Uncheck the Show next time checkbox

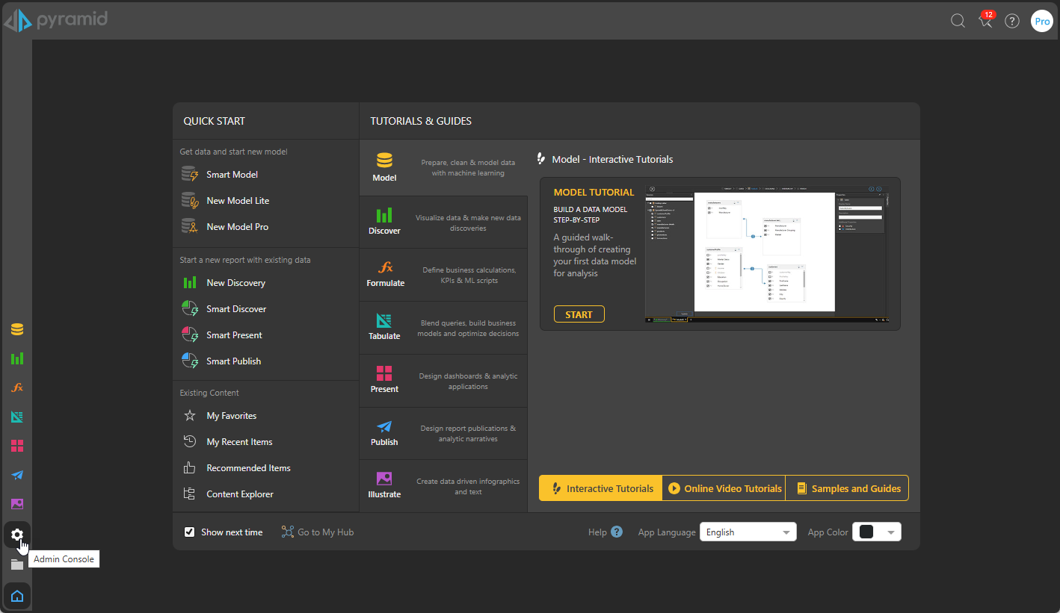[190, 532]
